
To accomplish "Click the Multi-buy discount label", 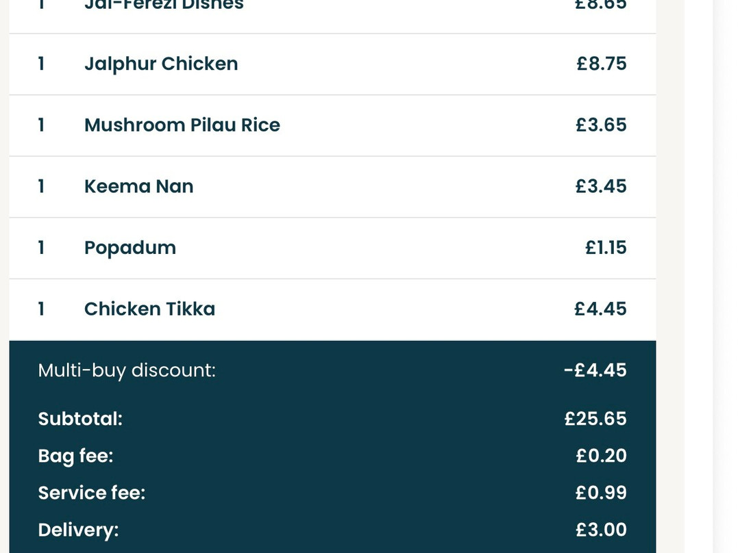I will click(x=127, y=370).
